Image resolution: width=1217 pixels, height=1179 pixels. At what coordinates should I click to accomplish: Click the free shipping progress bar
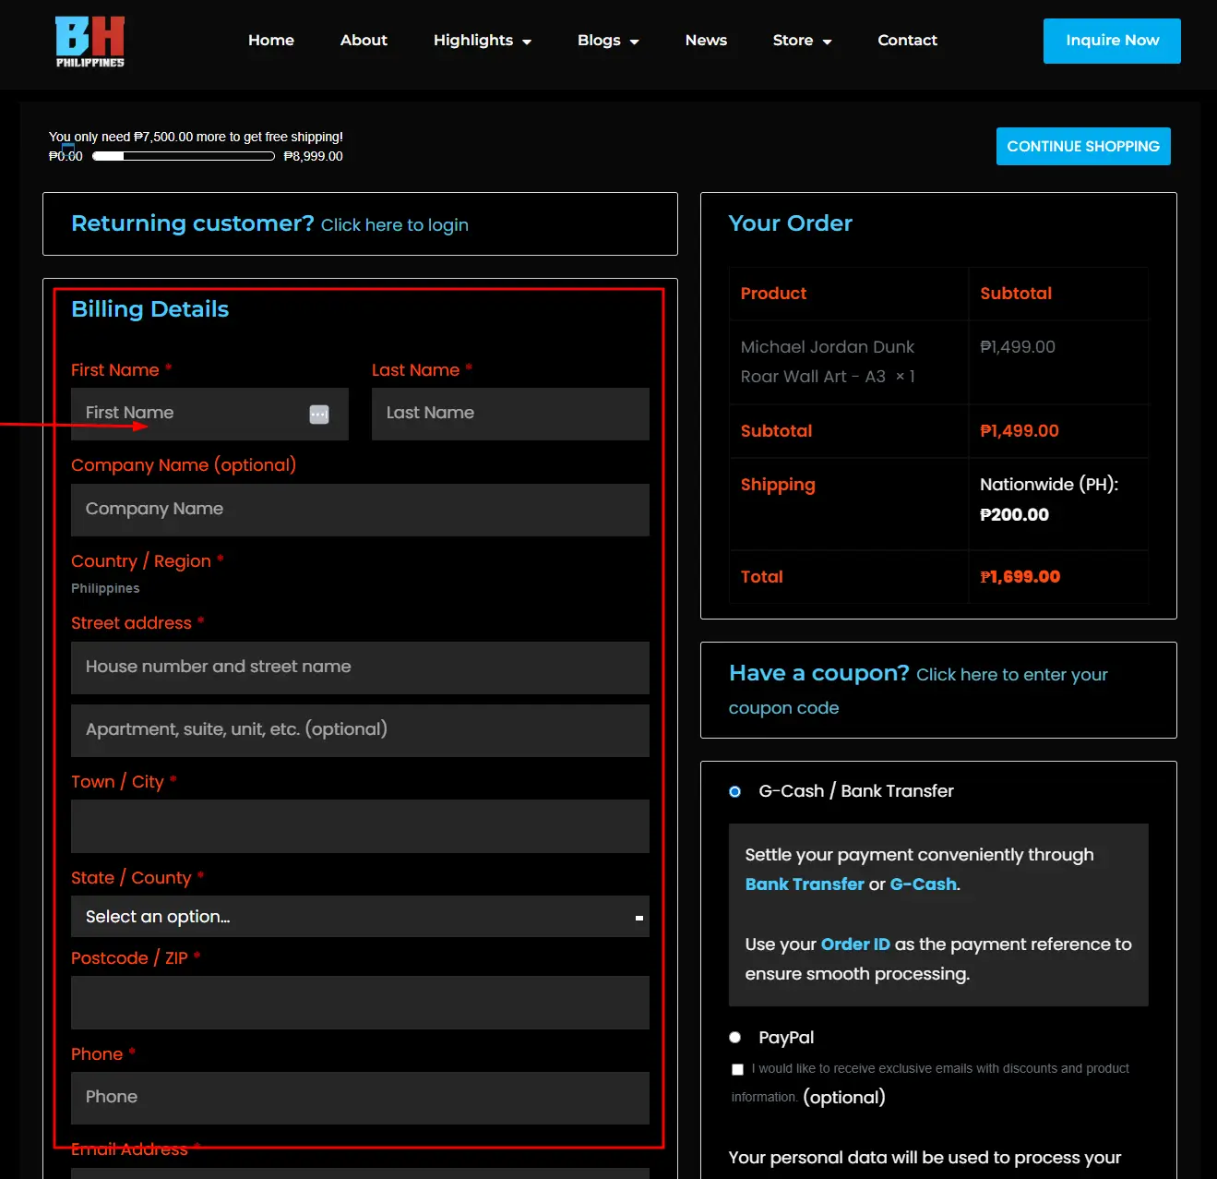pos(184,156)
